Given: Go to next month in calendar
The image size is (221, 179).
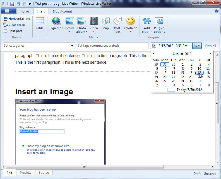Looking at the screenshot, I should [210, 53].
